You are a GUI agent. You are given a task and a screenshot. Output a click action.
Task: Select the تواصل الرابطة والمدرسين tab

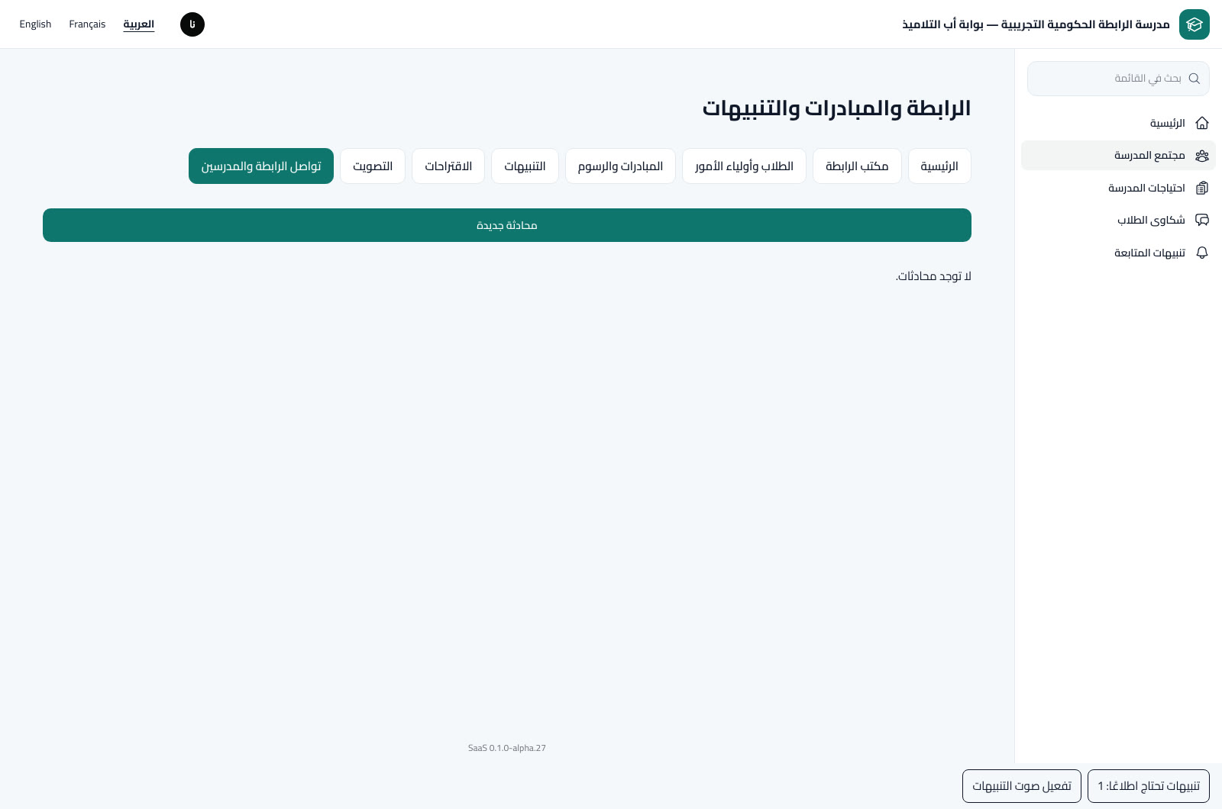[x=261, y=166]
